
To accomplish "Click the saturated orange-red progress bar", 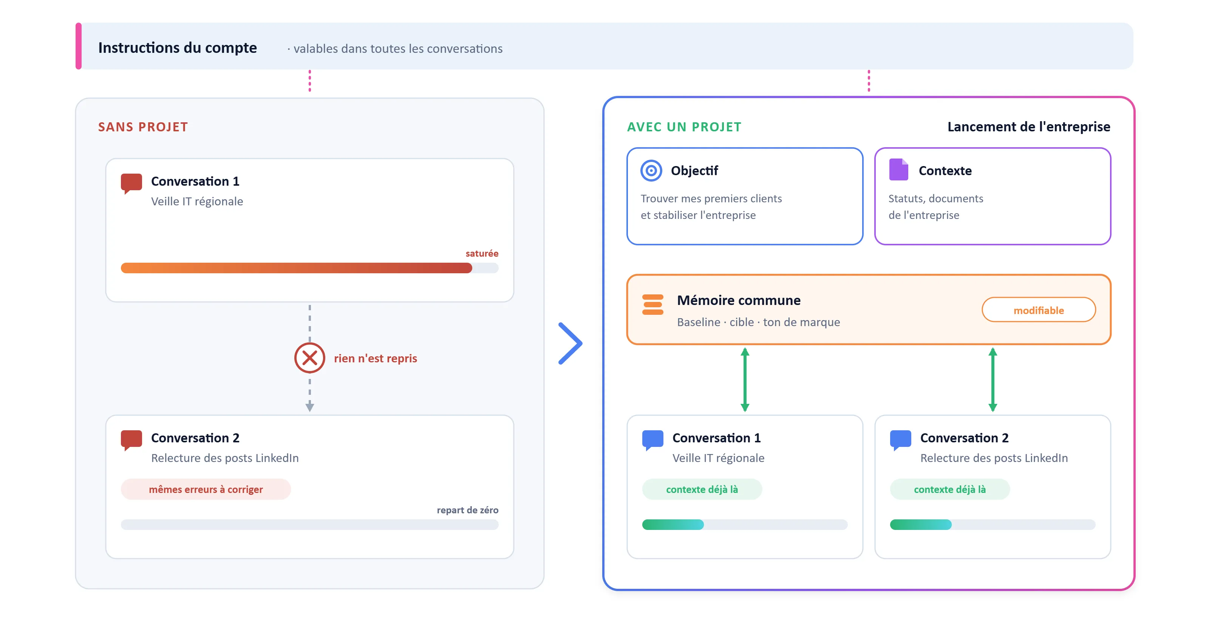I will pyautogui.click(x=309, y=268).
